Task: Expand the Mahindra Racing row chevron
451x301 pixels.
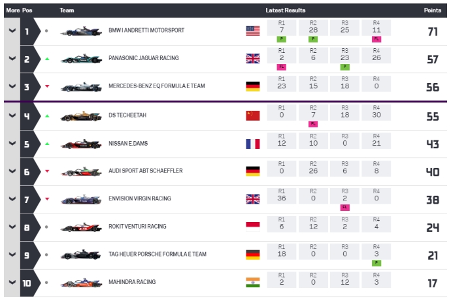Action: [12, 283]
